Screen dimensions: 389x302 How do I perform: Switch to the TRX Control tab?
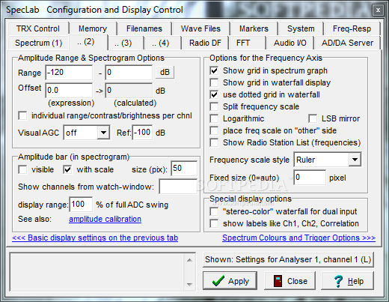click(38, 28)
